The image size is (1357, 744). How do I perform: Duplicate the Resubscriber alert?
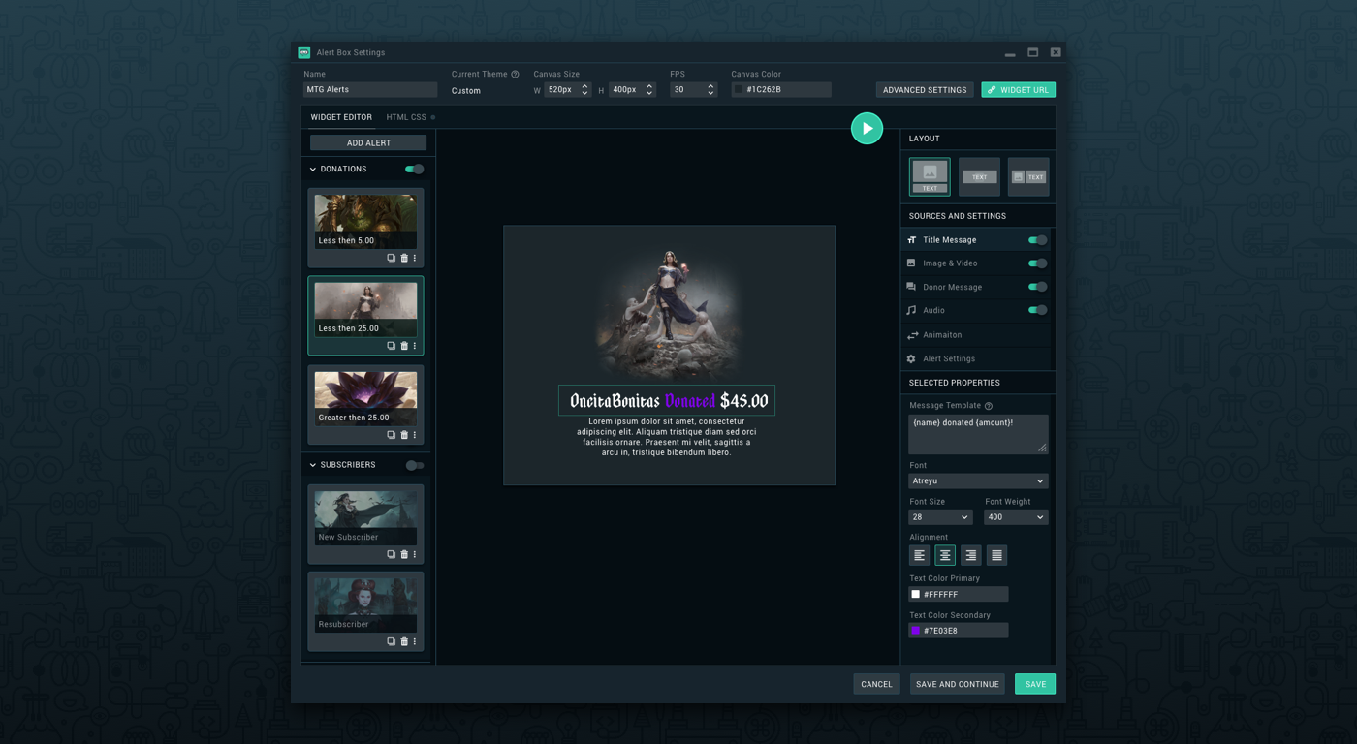pos(392,641)
